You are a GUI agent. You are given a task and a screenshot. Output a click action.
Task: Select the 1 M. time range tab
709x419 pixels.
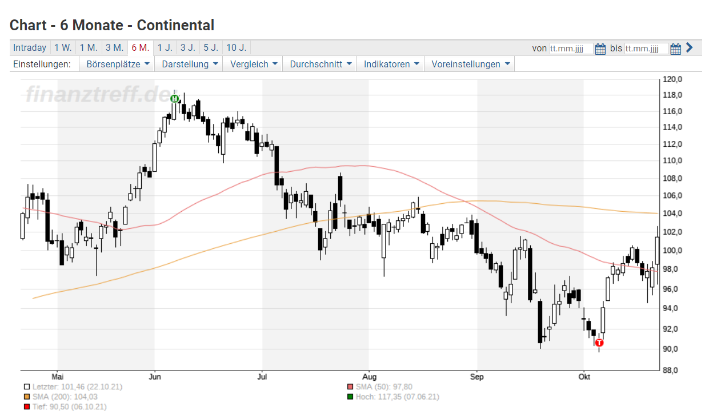tap(89, 47)
